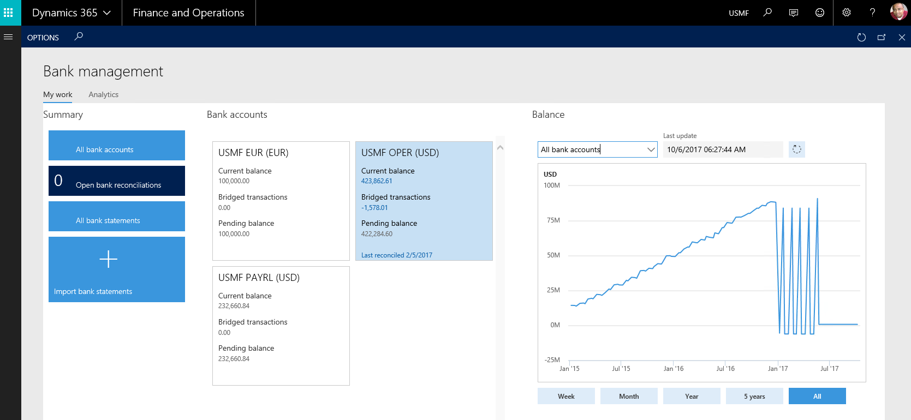The image size is (911, 420).
Task: Click Last reconciled 2/5/2017 link
Action: pyautogui.click(x=397, y=255)
